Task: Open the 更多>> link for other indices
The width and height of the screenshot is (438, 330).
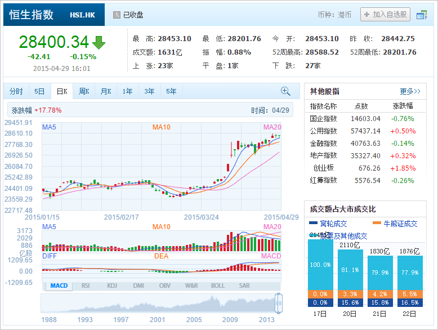Action: (x=410, y=91)
